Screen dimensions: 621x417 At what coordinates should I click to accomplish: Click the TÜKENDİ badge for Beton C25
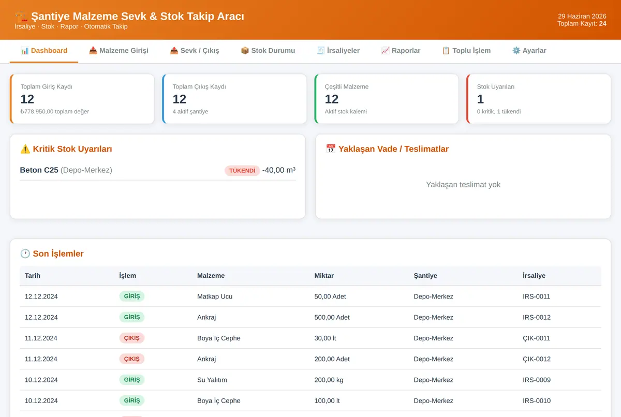(242, 170)
